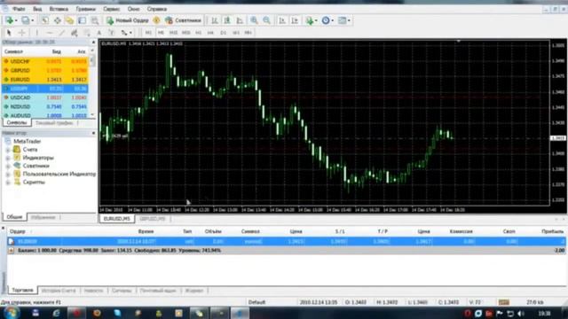Open the Indicators list toolbar icon
Image resolution: width=568 pixels, height=319 pixels.
310,20
